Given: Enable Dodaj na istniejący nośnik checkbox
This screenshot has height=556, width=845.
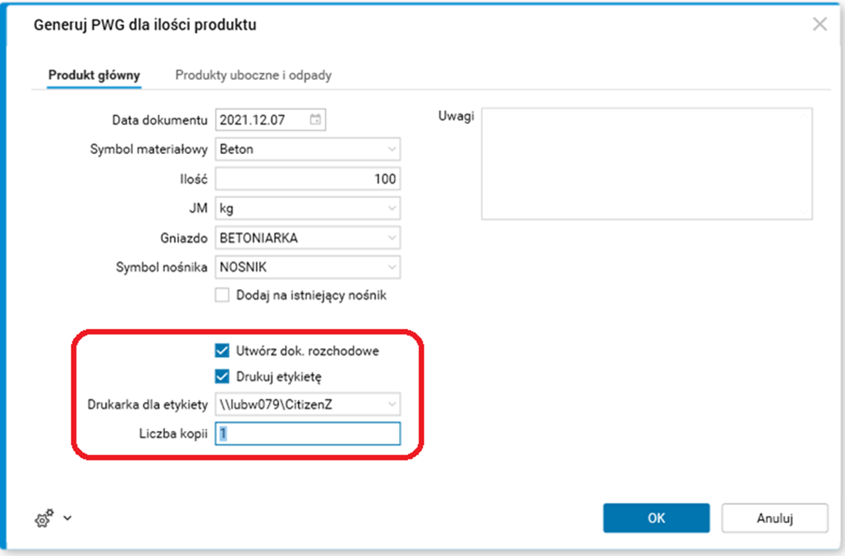Looking at the screenshot, I should coord(222,295).
